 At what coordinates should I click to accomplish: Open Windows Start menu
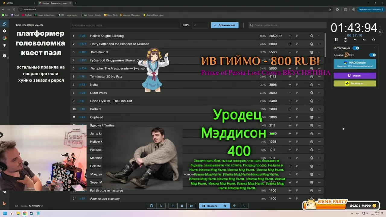click(x=5, y=214)
